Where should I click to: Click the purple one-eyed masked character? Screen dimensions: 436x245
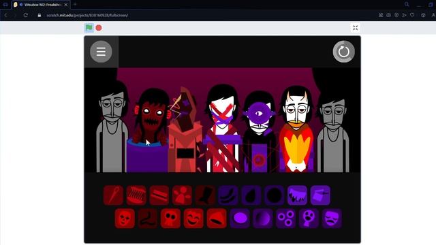tap(260, 132)
